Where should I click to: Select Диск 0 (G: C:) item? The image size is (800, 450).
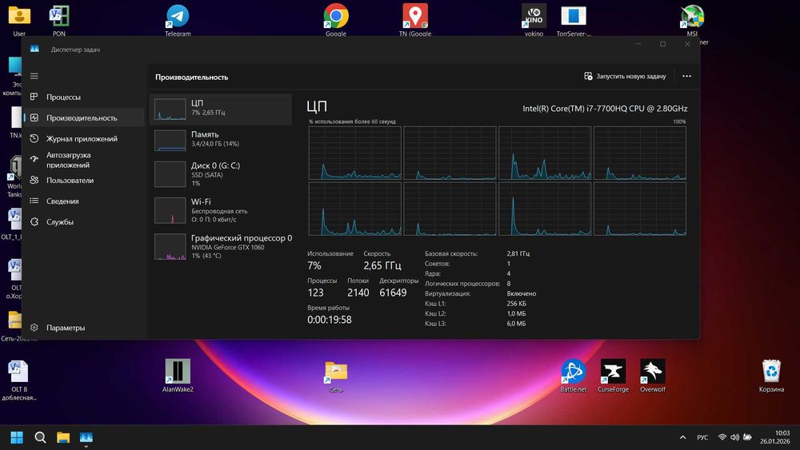[x=221, y=174]
